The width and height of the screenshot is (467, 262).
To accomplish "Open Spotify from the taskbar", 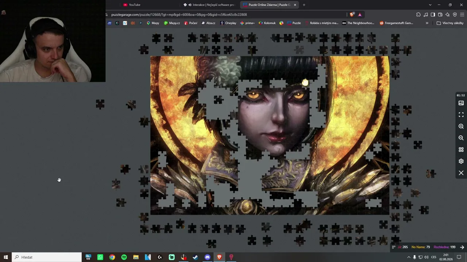I will [x=124, y=257].
